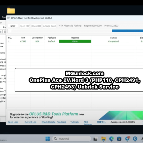This screenshot has height=143, width=143.
Task: Expand the dropdown below GPW
Action: click(x=9, y=31)
